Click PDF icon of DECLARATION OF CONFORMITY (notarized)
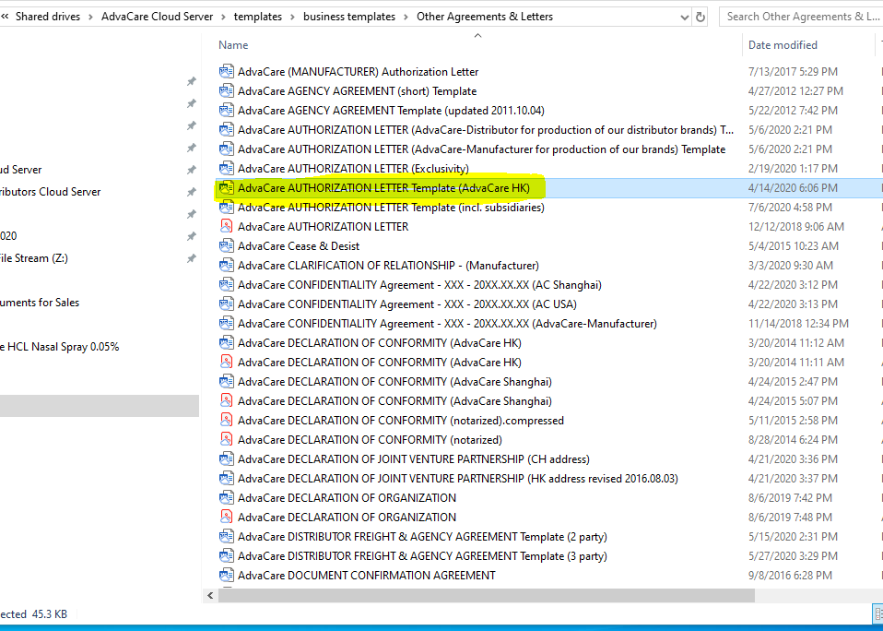 226,439
